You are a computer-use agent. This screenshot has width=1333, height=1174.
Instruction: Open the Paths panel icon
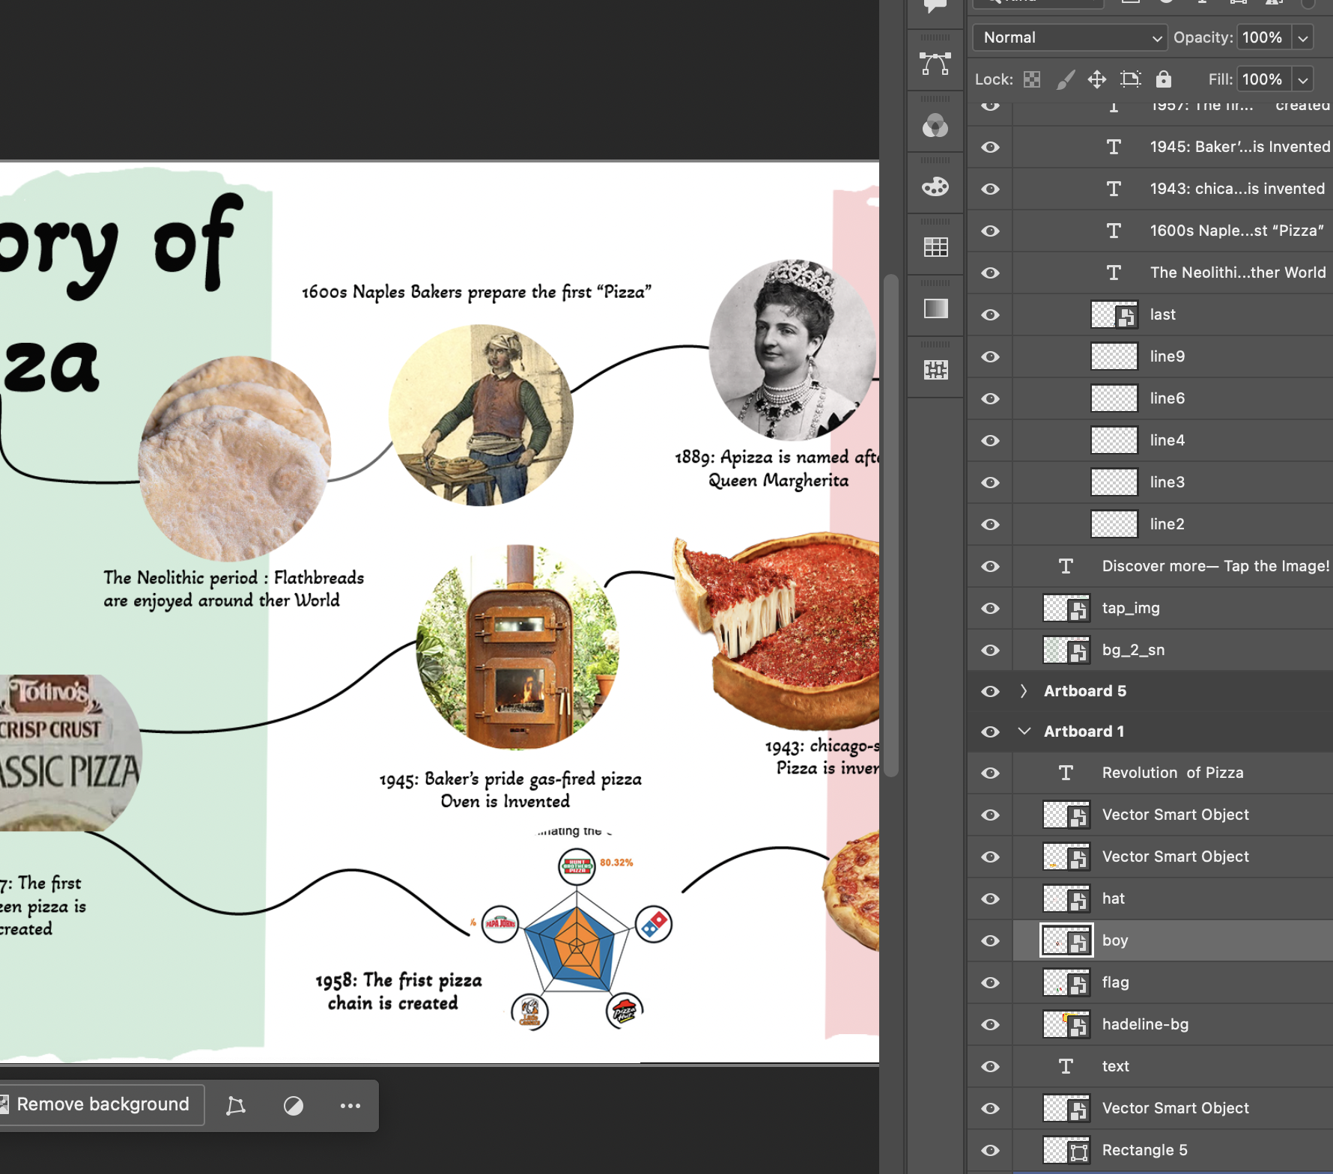point(935,64)
